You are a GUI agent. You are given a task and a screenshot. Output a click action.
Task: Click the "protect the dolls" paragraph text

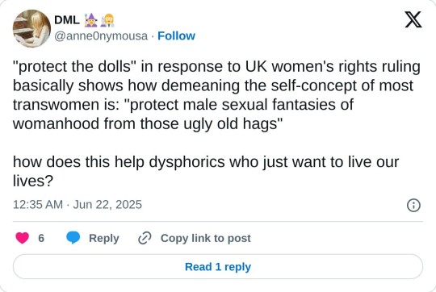tap(216, 95)
